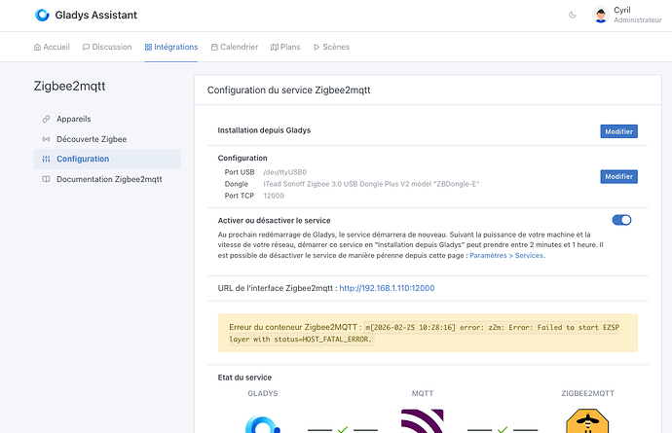
Task: Click the Configuration du service Zigbee2mqtt title
Action: point(288,90)
